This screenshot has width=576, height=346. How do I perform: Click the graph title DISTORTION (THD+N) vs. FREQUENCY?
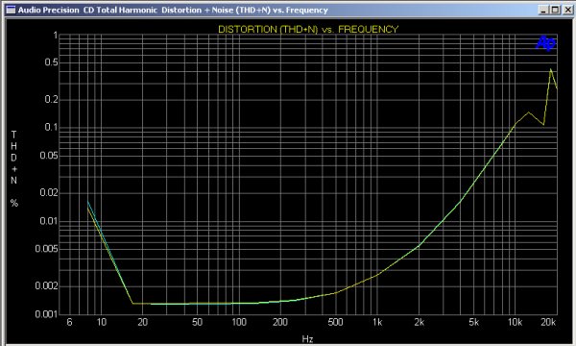pos(308,29)
